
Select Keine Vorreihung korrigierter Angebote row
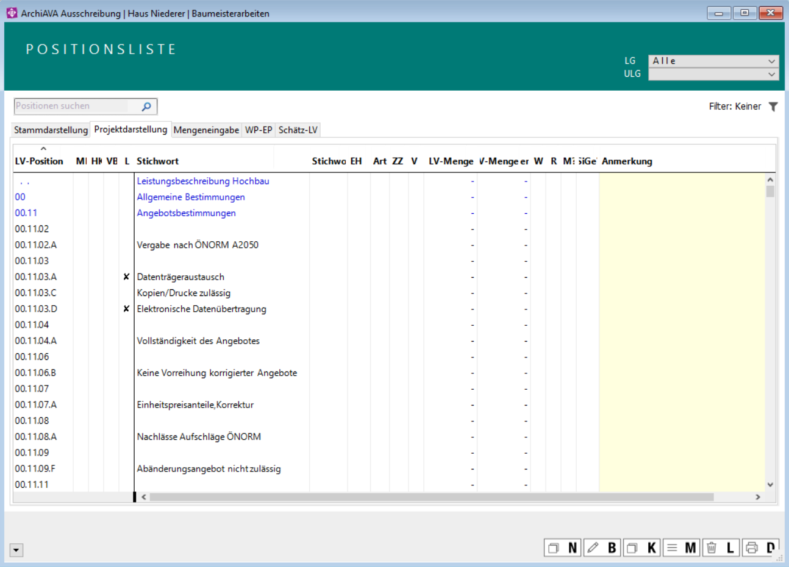(217, 373)
